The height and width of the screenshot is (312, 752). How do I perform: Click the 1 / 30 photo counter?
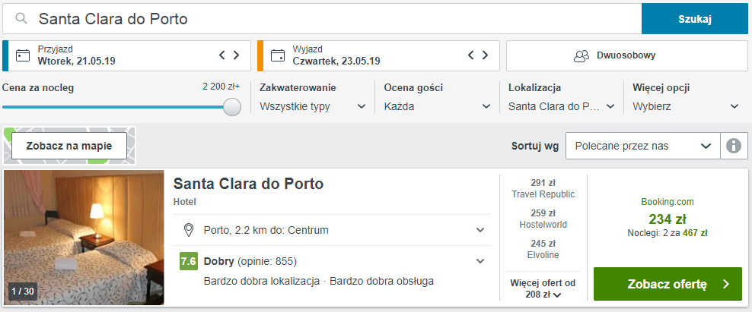[23, 291]
